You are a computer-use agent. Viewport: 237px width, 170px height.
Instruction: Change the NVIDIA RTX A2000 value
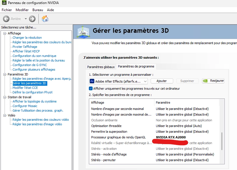[171, 137]
